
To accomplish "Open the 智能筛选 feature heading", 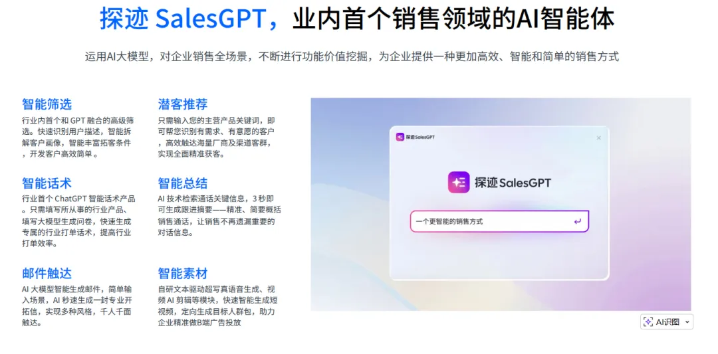I will (47, 104).
